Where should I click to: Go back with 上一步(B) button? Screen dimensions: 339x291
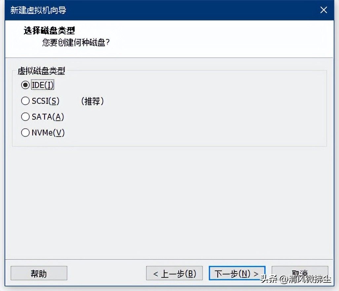tap(174, 273)
